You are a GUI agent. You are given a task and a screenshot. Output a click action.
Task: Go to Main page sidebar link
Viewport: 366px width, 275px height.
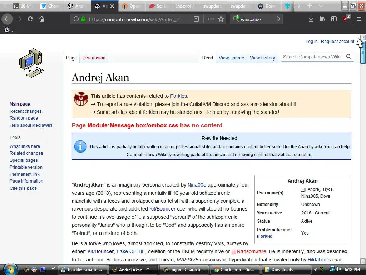pyautogui.click(x=20, y=104)
